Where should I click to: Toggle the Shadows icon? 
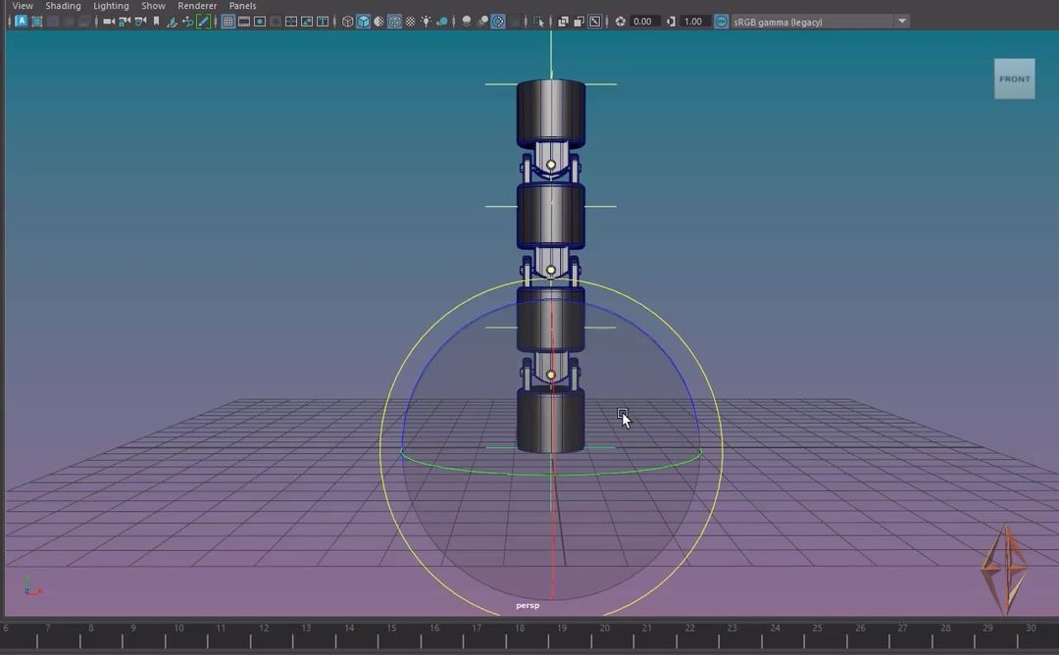coord(441,22)
